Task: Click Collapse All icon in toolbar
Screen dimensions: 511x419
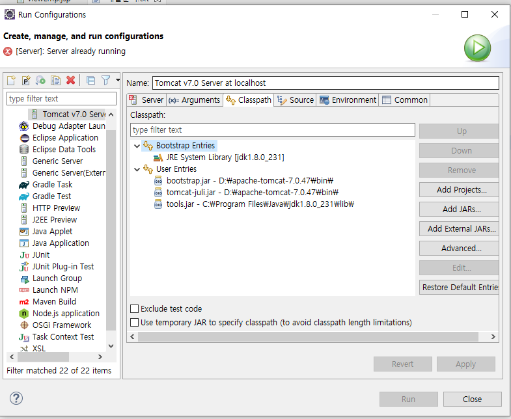Action: tap(91, 80)
